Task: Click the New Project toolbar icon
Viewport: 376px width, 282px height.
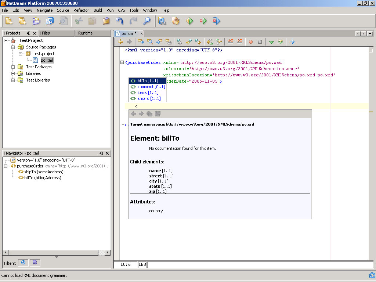Action: point(22,21)
